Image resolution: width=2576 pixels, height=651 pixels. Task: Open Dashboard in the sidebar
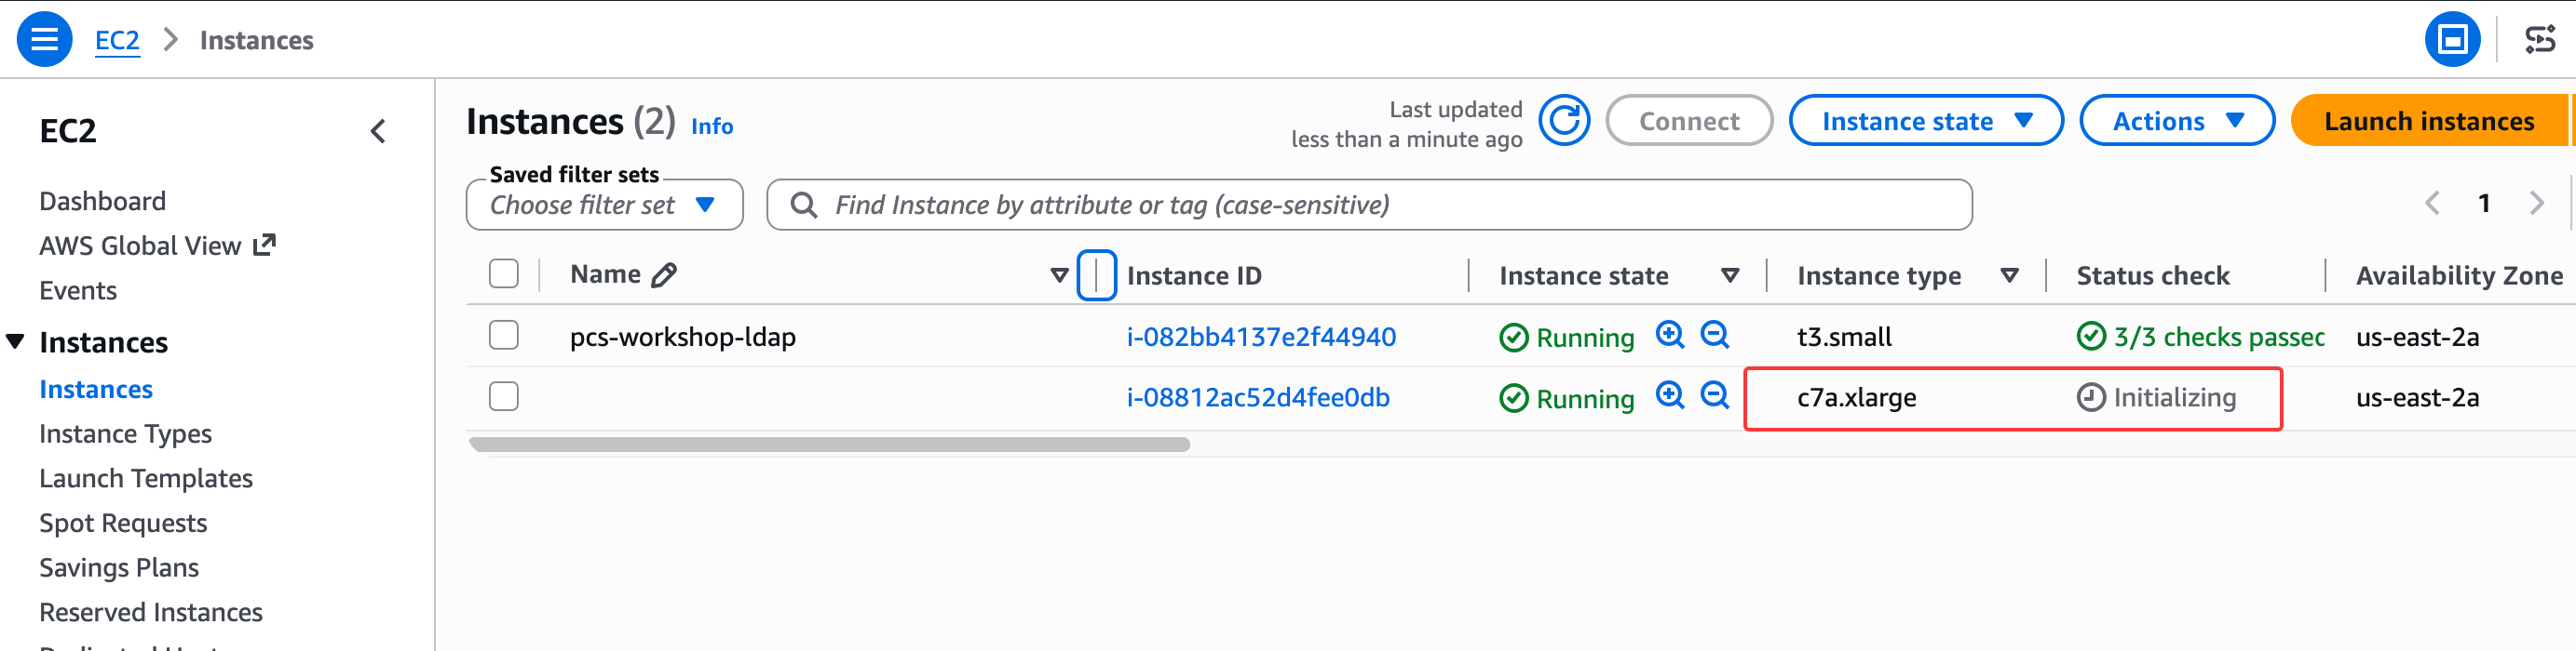click(102, 201)
